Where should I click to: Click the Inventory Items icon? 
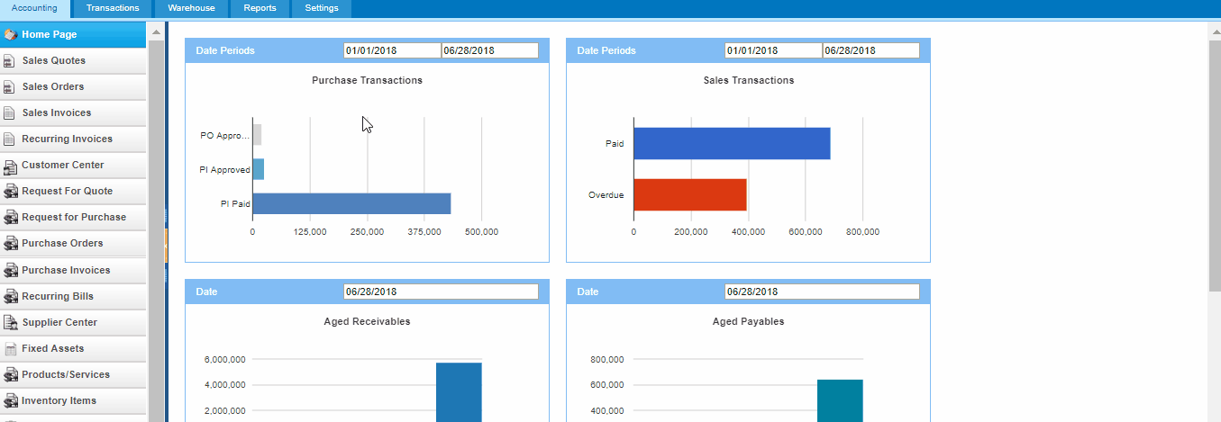tap(11, 400)
